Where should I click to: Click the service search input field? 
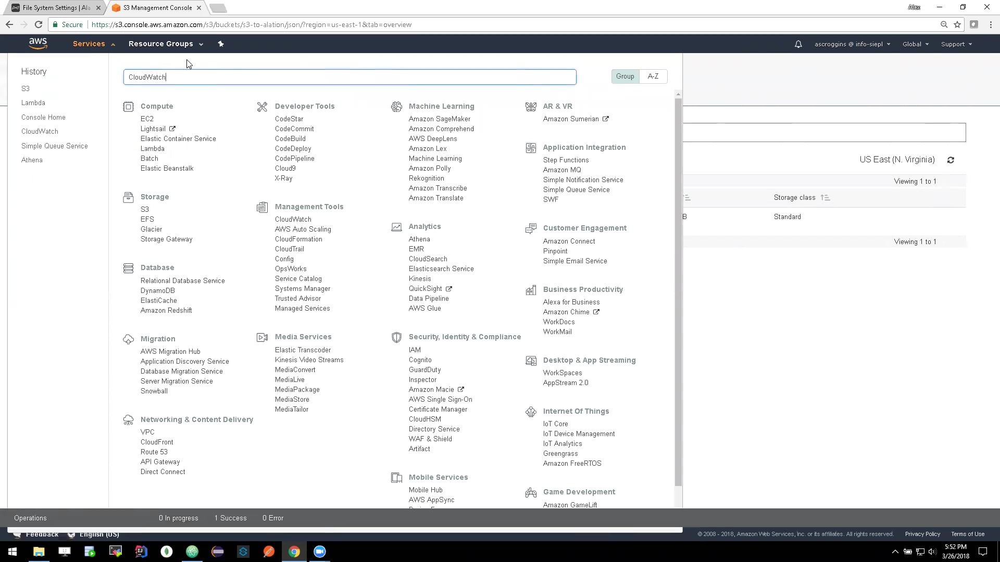349,77
